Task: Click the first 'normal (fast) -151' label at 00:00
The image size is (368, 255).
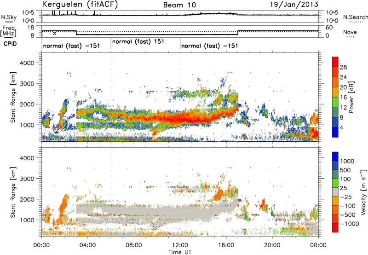Action: 72,46
